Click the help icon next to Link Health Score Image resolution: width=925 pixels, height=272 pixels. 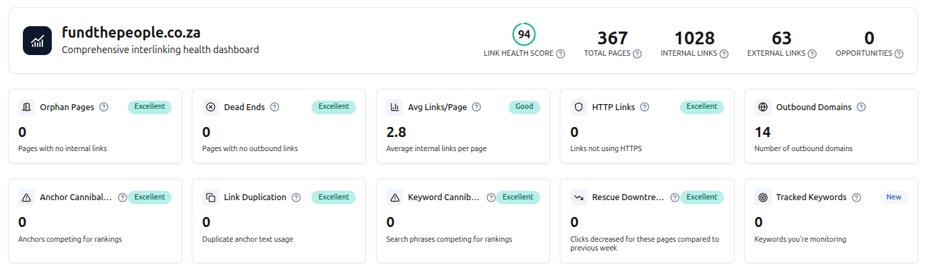pos(560,54)
